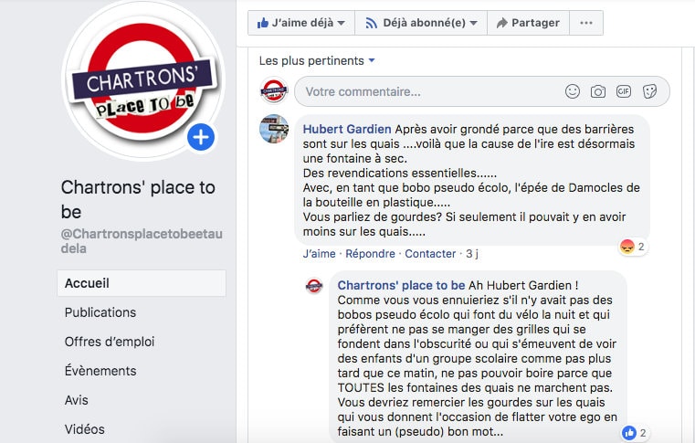The height and width of the screenshot is (443, 695).
Task: View like reactions on Chartrons' reply
Action: pyautogui.click(x=635, y=433)
